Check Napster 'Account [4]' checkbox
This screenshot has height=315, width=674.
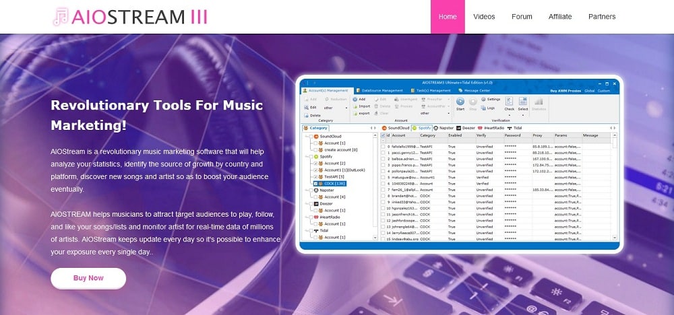[x=315, y=197]
